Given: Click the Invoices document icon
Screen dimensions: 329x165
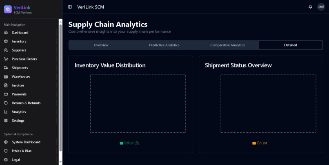Looking at the screenshot, I should point(6,85).
